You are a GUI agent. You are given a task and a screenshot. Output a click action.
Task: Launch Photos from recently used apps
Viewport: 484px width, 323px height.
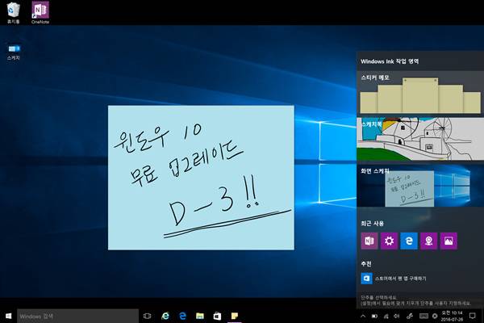[449, 241]
